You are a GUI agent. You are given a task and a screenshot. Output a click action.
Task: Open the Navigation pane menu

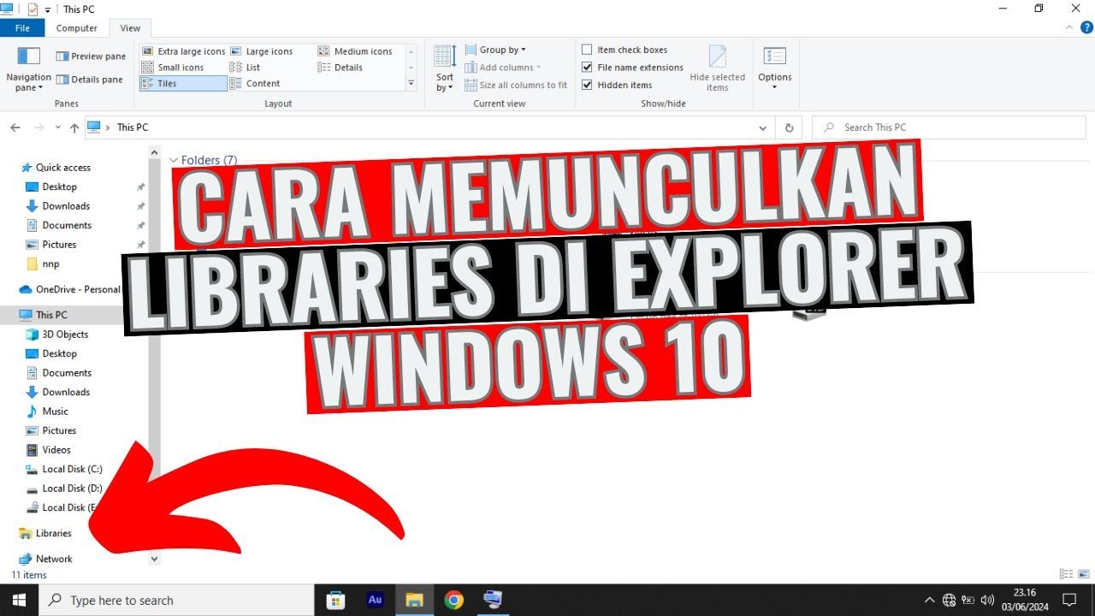click(x=28, y=68)
